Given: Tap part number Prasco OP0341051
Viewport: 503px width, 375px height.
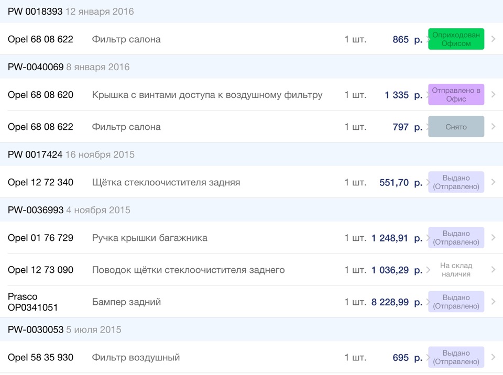Looking at the screenshot, I should click(32, 302).
